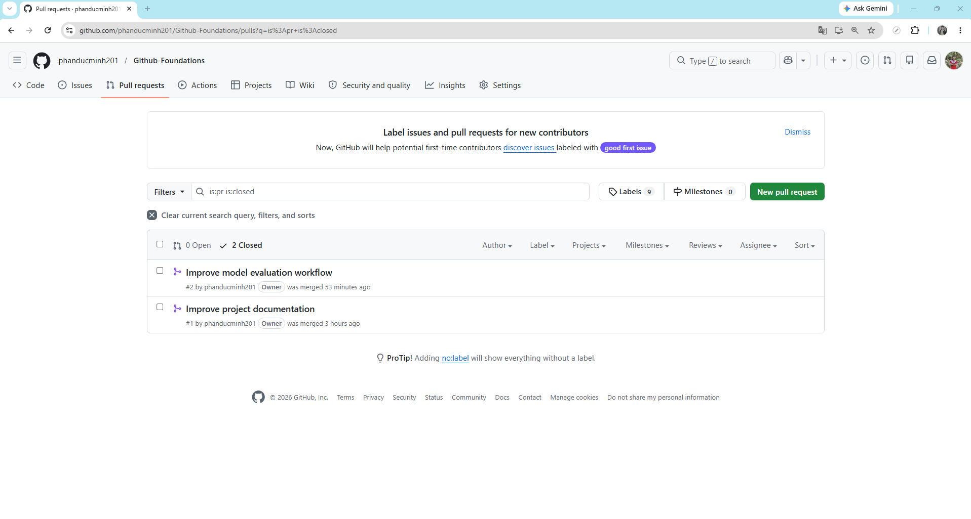Dismiss the new contributors label banner
The image size is (971, 519).
tap(797, 132)
